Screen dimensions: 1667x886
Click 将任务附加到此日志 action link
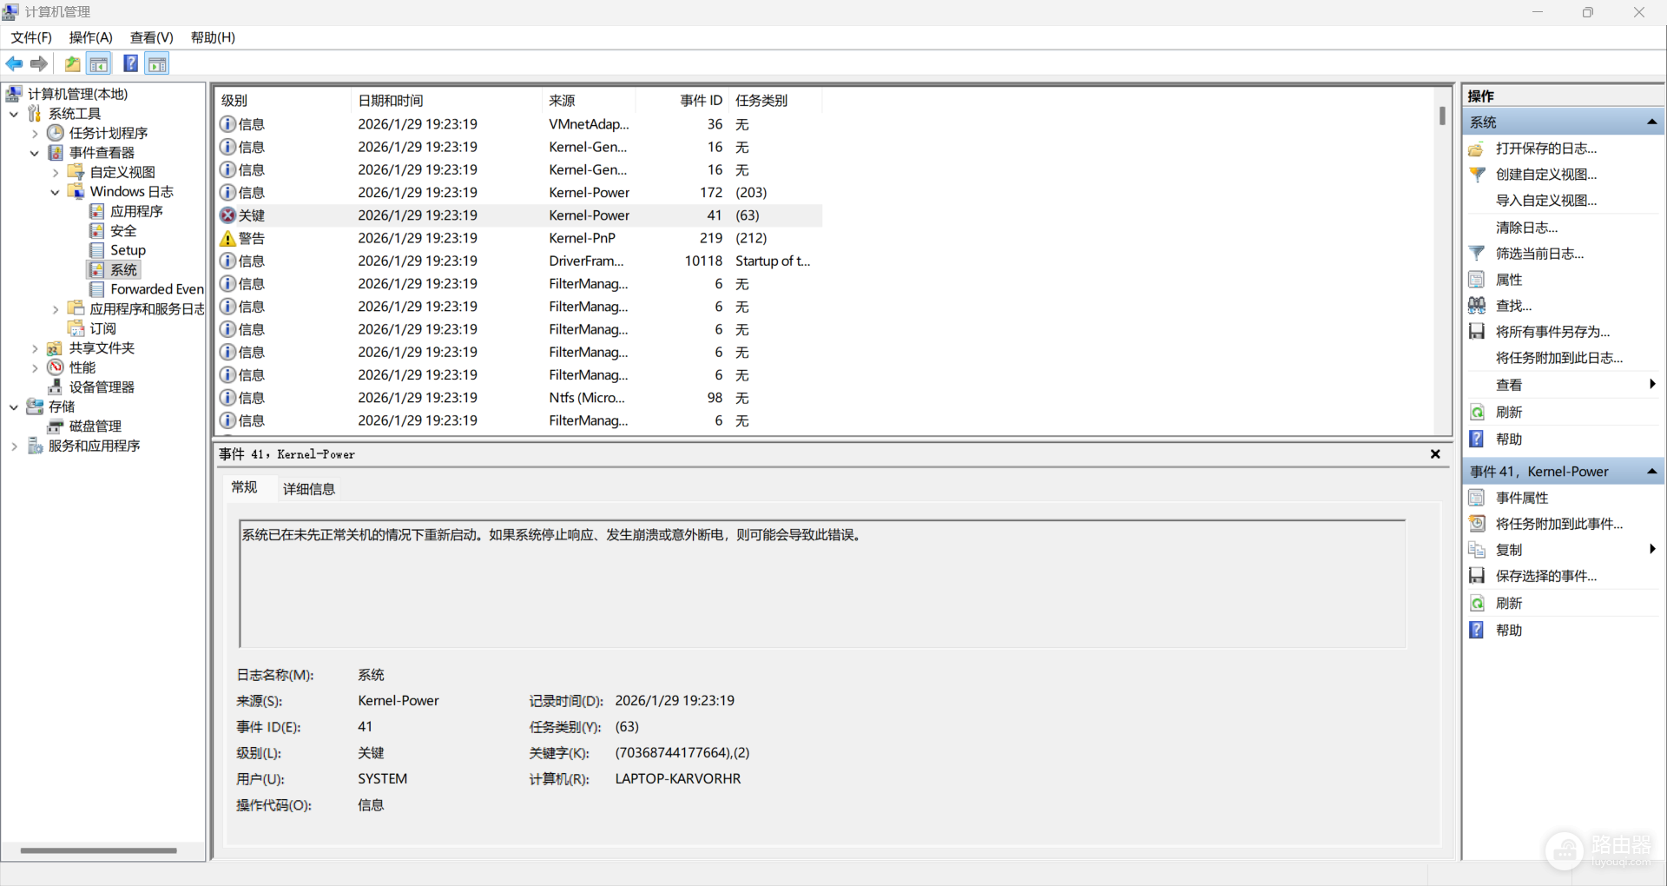[x=1559, y=358]
